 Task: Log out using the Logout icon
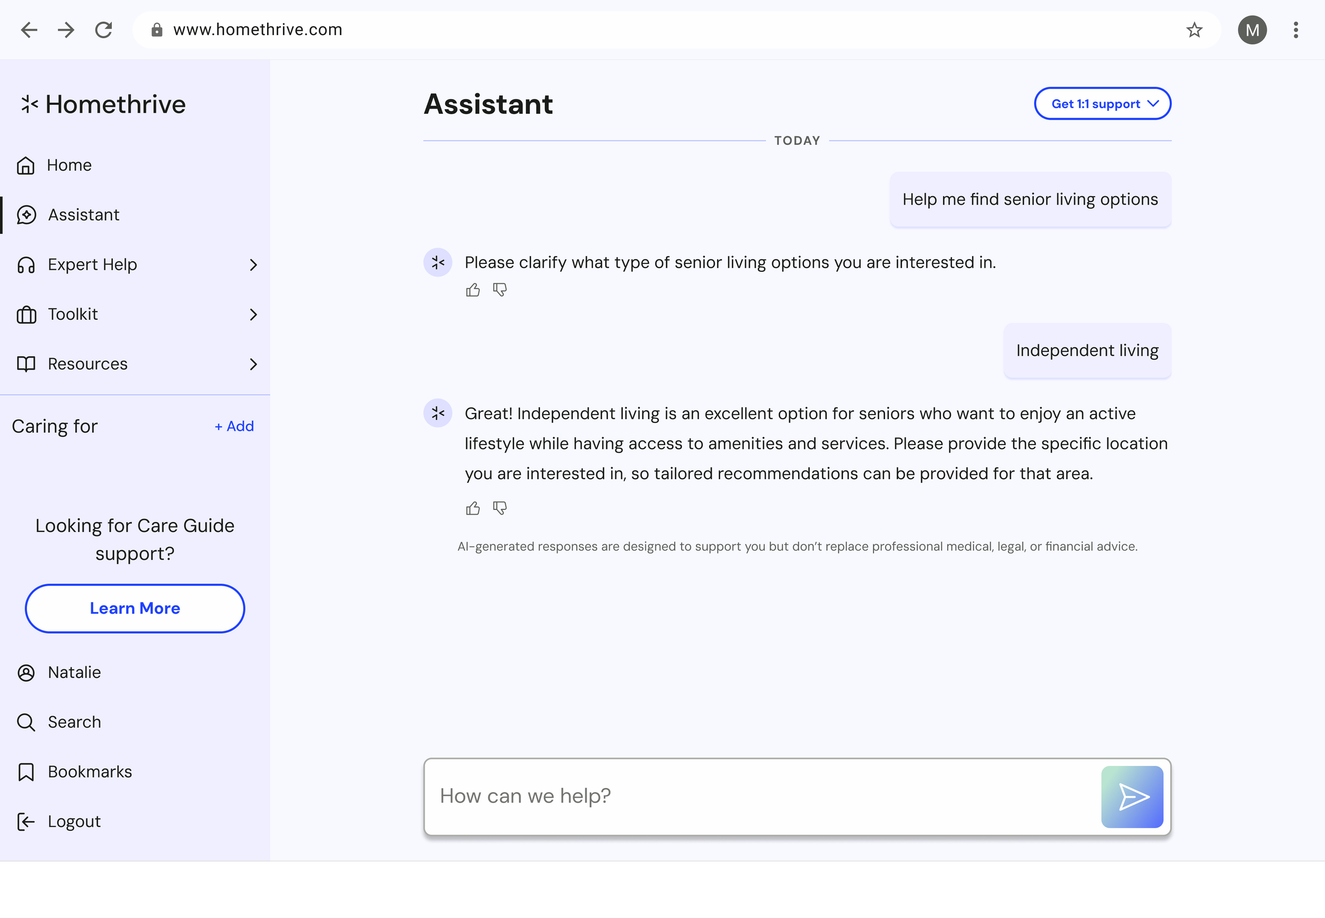click(x=26, y=822)
